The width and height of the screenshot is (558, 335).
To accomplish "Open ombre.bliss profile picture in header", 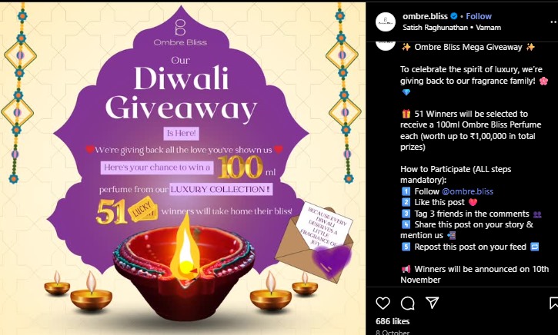I will point(386,22).
